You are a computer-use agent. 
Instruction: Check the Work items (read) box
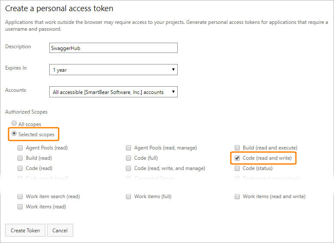(x=20, y=207)
